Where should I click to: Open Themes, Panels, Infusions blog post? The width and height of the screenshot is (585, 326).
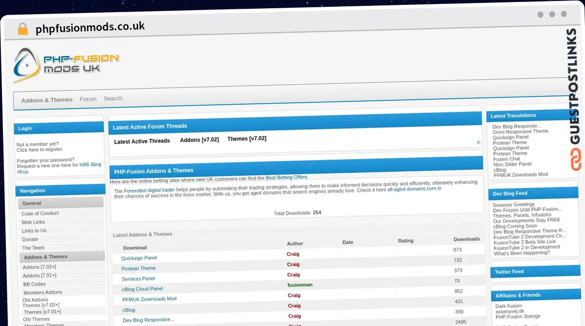pos(522,215)
